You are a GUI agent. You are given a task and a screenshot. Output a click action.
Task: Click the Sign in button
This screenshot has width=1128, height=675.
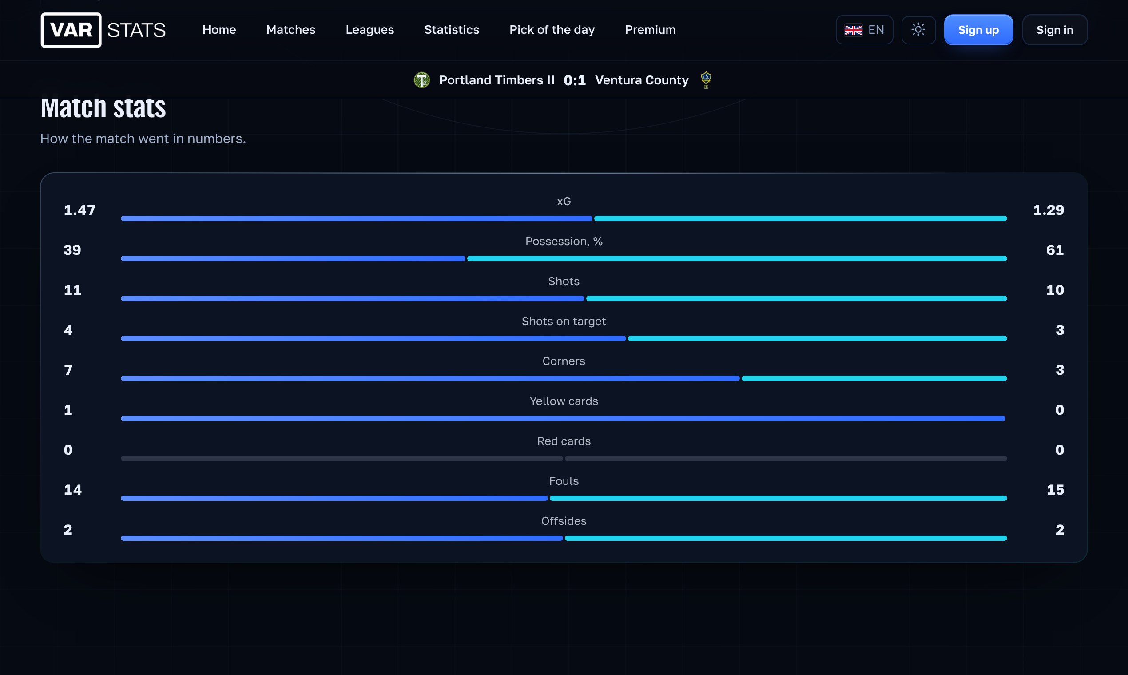click(x=1055, y=30)
